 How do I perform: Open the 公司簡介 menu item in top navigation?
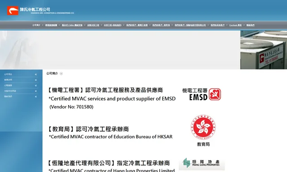(x=36, y=25)
